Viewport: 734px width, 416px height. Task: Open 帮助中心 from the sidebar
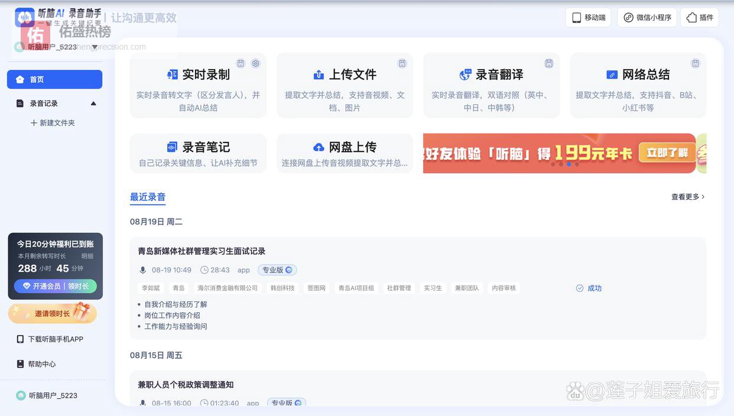tap(41, 364)
